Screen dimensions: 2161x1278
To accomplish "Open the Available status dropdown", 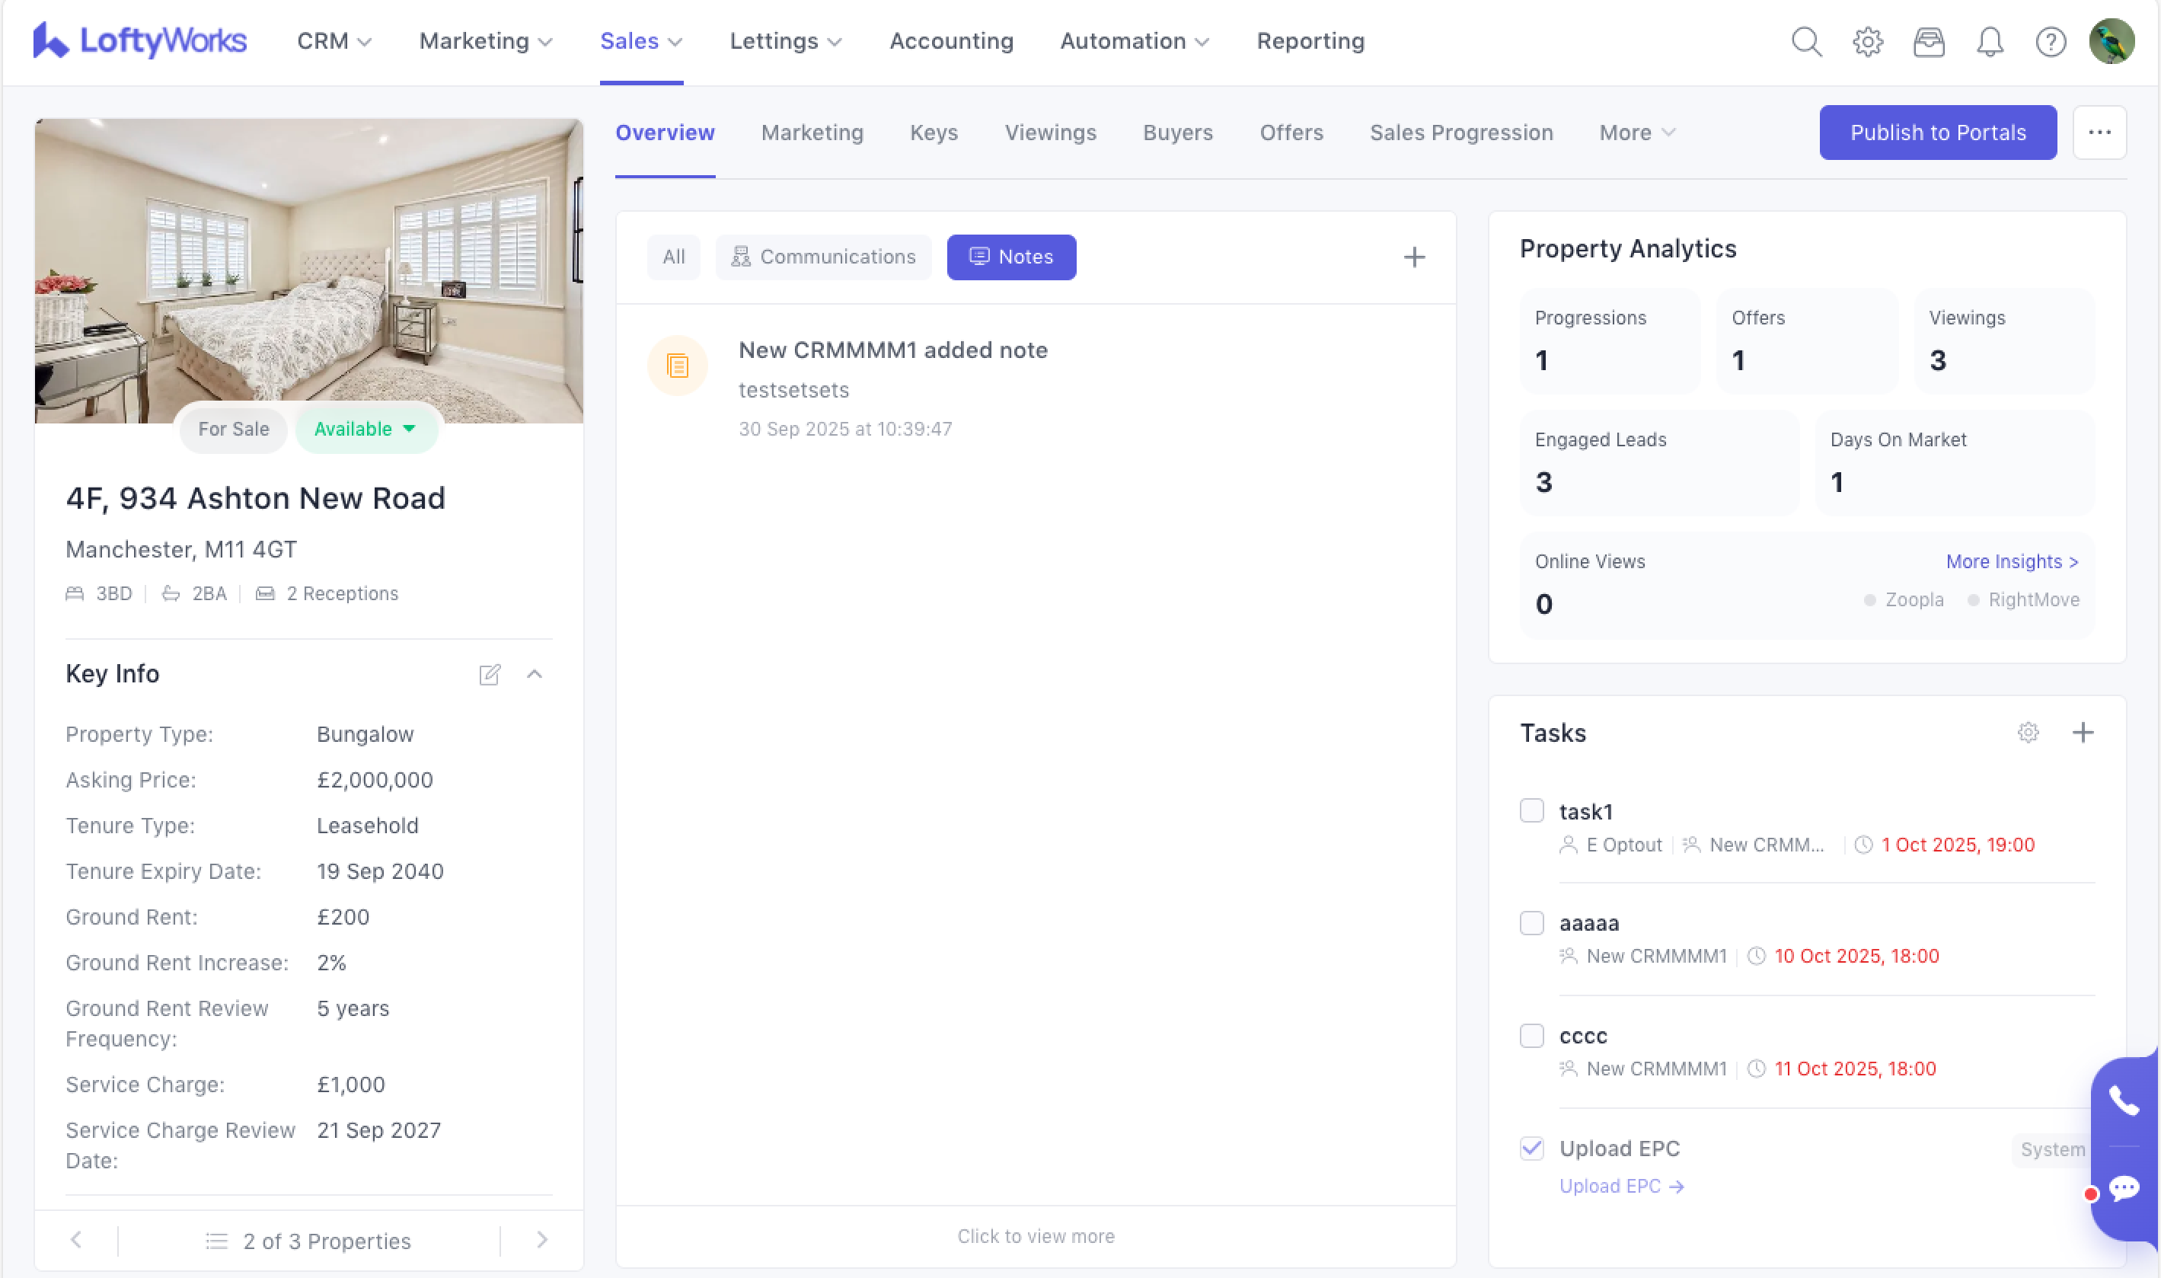I will (366, 429).
